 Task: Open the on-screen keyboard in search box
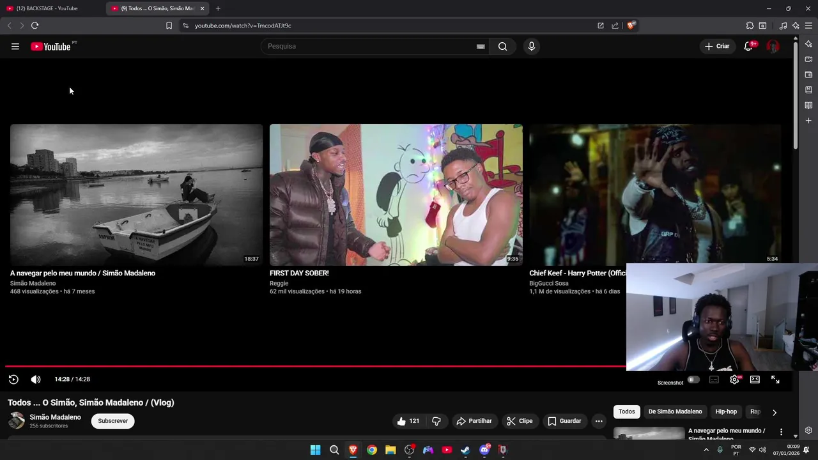pyautogui.click(x=481, y=46)
